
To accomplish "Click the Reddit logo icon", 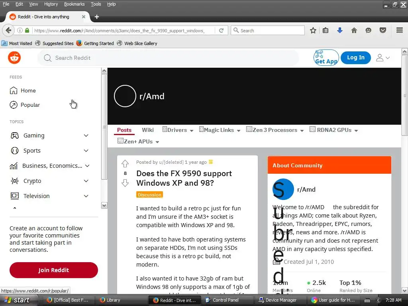I will [x=14, y=57].
